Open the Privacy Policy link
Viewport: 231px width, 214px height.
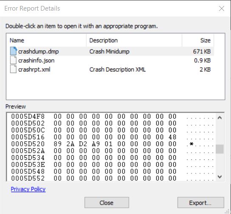(28, 189)
